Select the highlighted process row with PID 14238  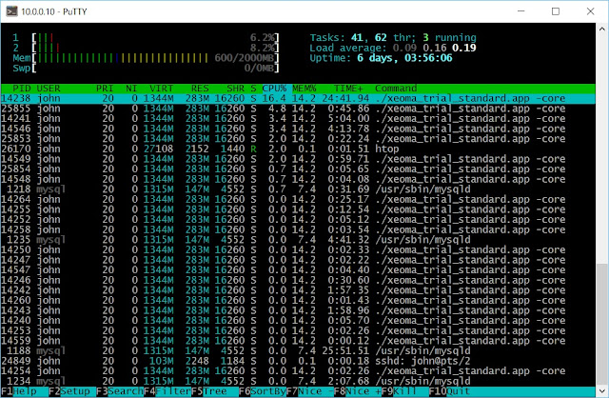click(298, 98)
